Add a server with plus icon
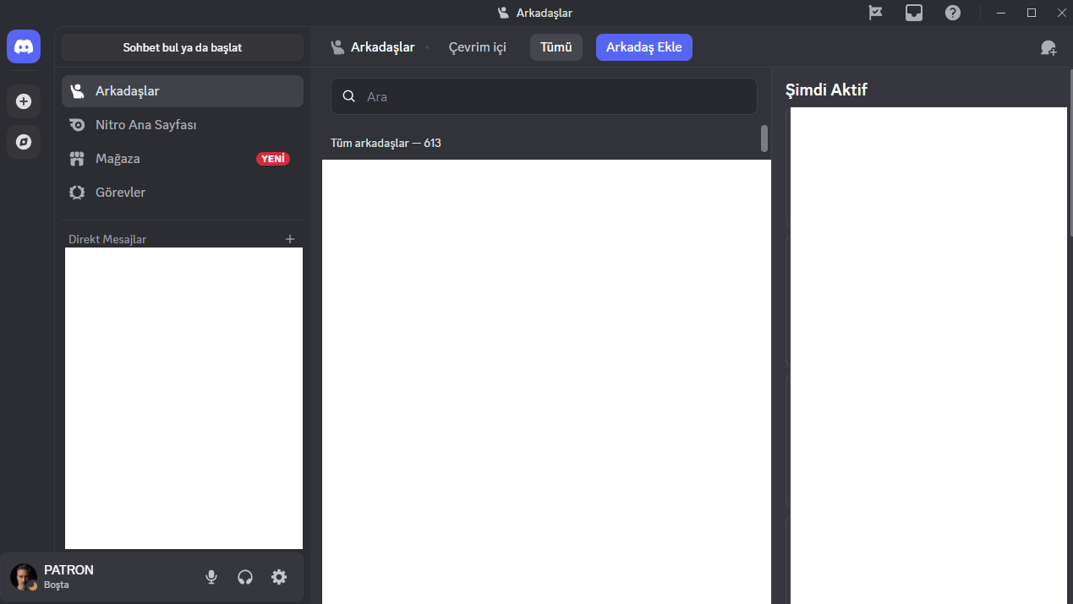This screenshot has width=1073, height=604. [24, 101]
